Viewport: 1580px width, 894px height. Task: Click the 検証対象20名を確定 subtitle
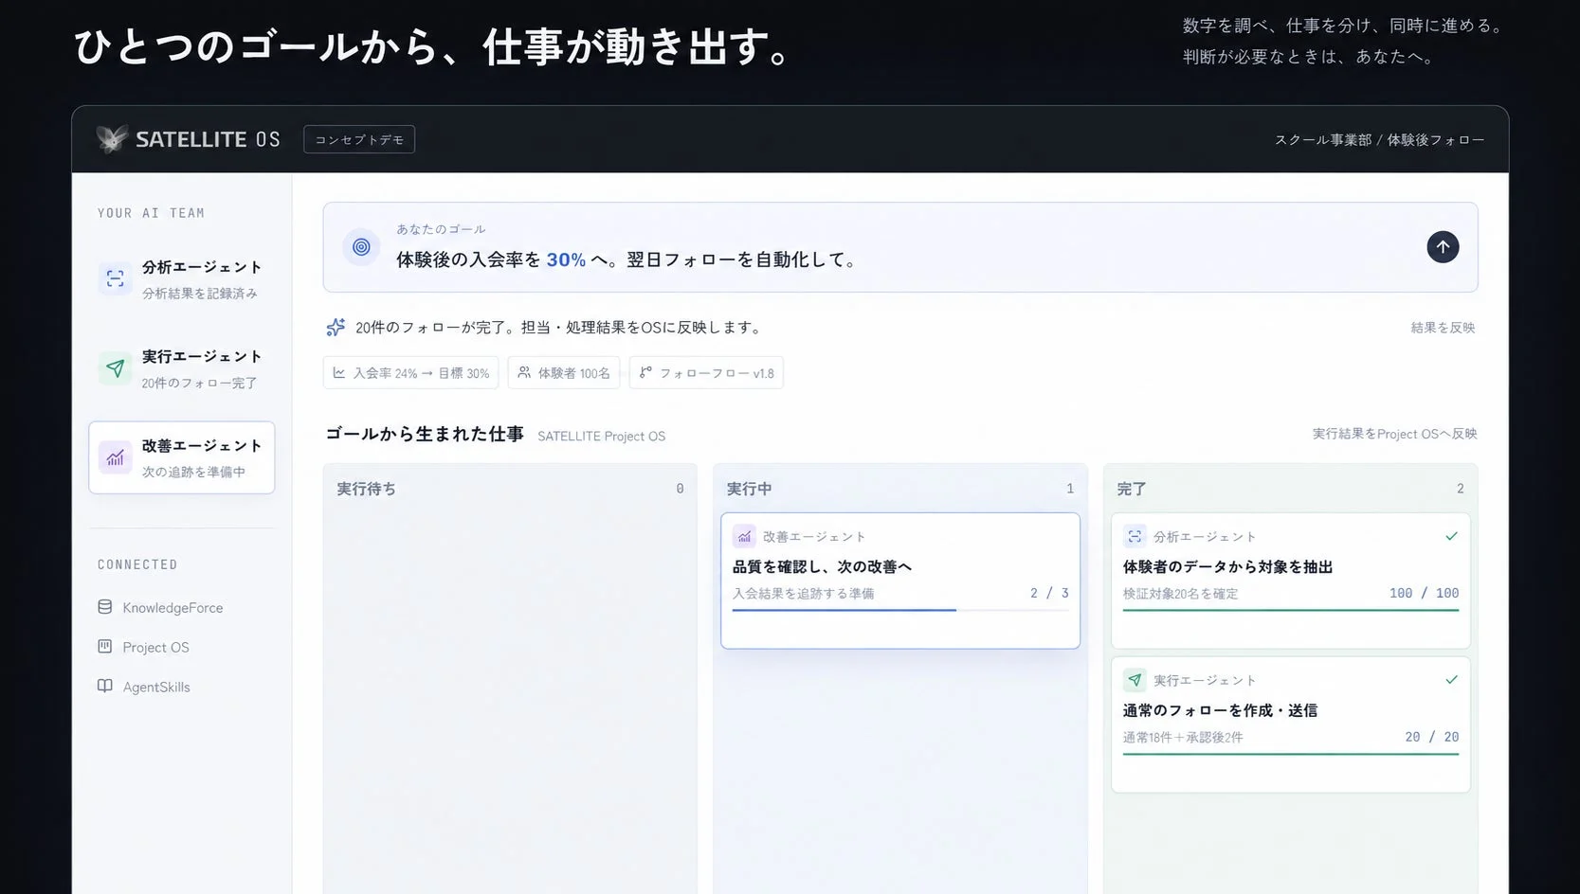[1180, 594]
